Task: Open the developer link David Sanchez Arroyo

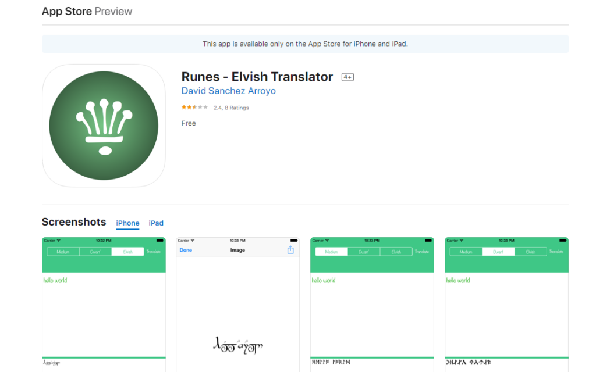Action: [x=228, y=91]
